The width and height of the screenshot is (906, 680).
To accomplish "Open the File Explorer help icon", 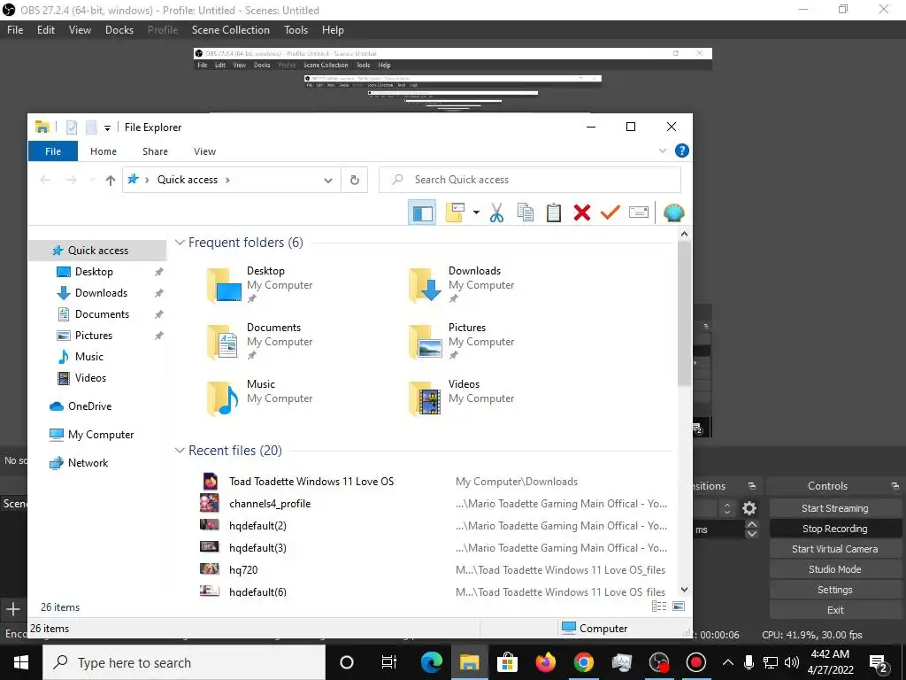I will (x=682, y=151).
